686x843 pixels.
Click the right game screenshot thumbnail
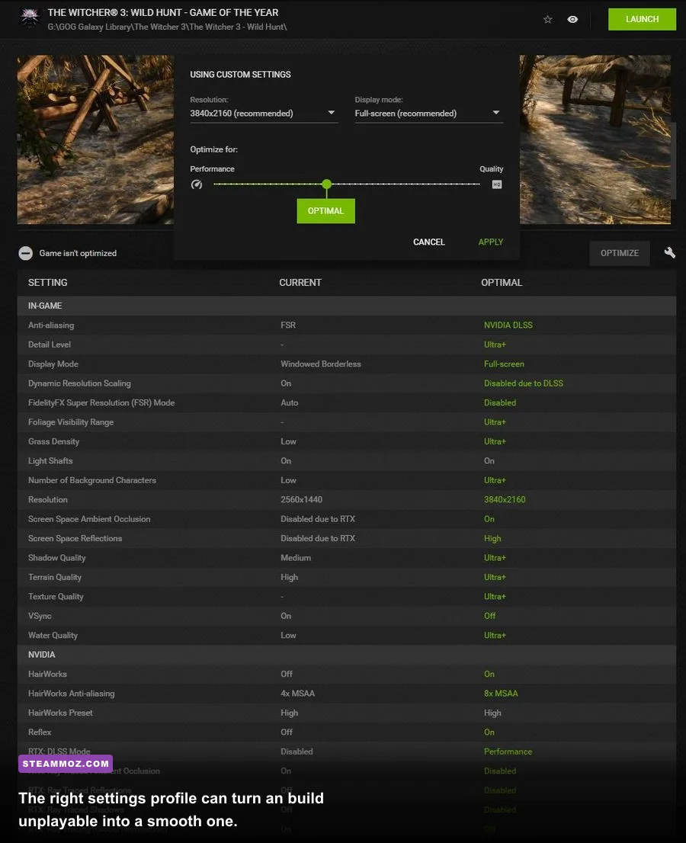(x=595, y=139)
